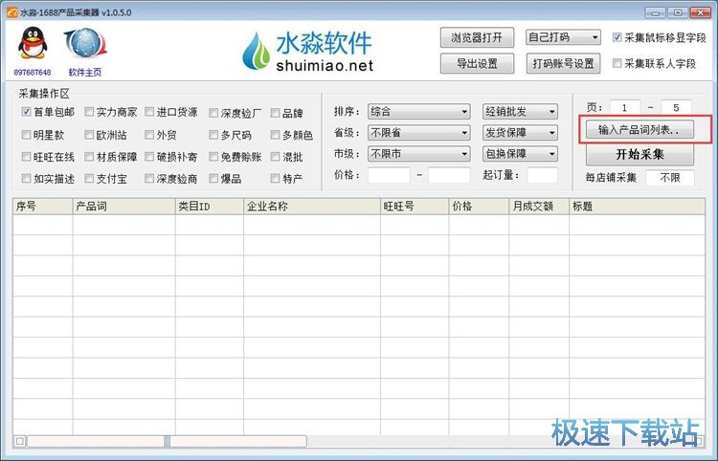Click the horizontal scrollbar under table
This screenshot has width=718, height=461.
click(167, 441)
